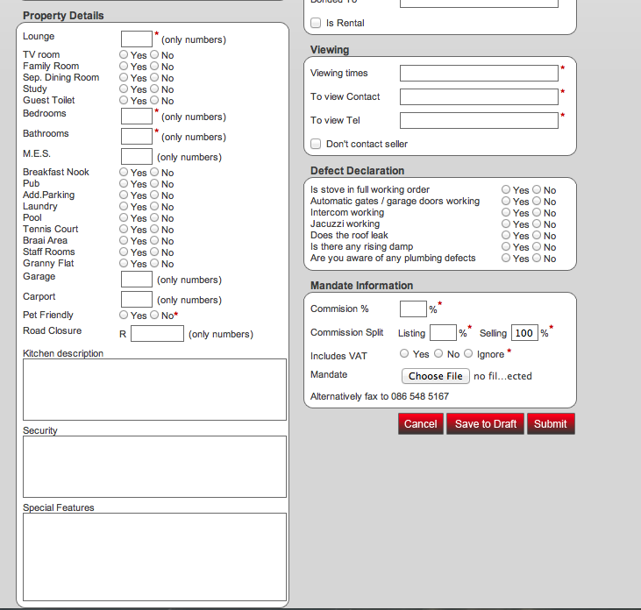
Task: Click into the Viewing times field
Action: [x=479, y=73]
